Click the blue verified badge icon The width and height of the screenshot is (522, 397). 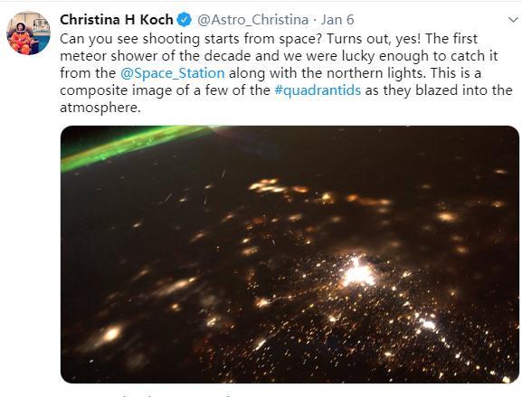coord(185,20)
